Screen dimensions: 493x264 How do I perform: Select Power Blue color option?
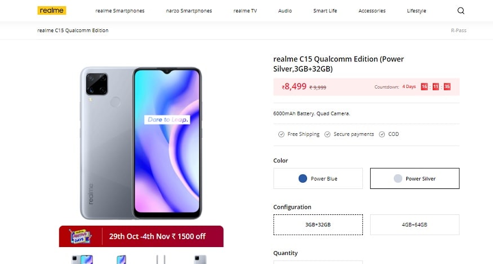click(318, 178)
